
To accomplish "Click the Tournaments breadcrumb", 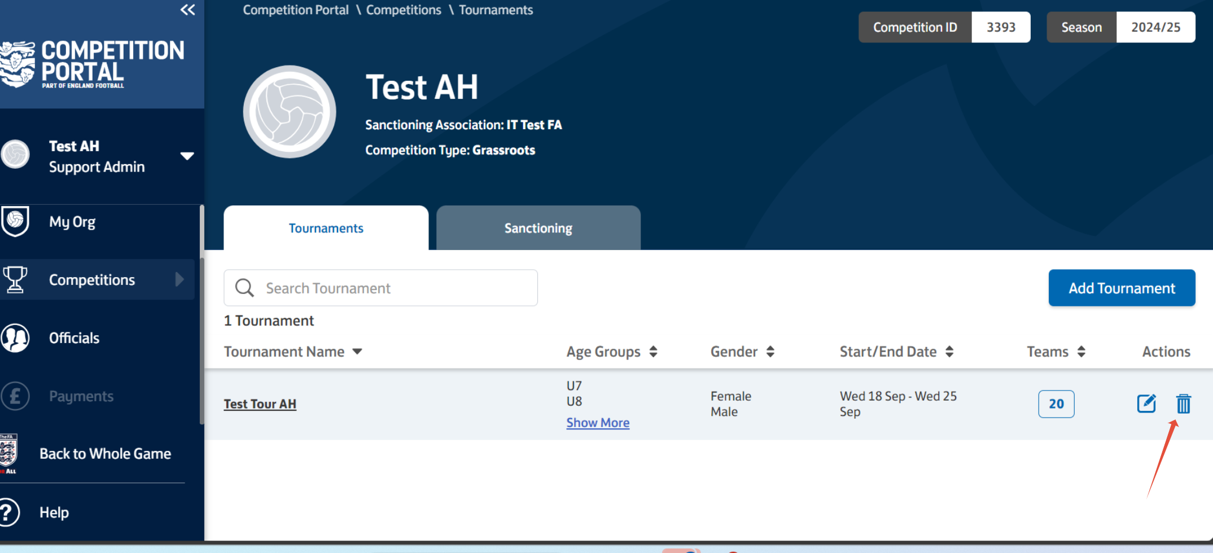I will coord(496,10).
